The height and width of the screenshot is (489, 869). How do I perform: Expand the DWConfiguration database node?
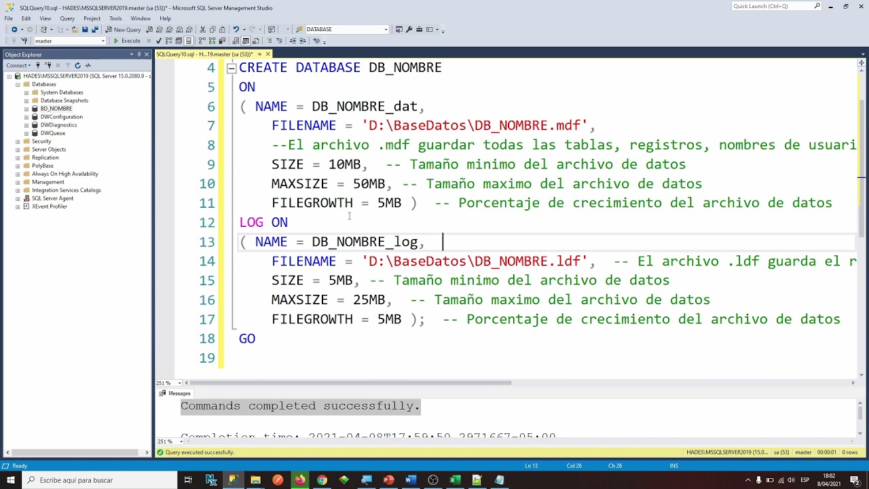pyautogui.click(x=26, y=117)
